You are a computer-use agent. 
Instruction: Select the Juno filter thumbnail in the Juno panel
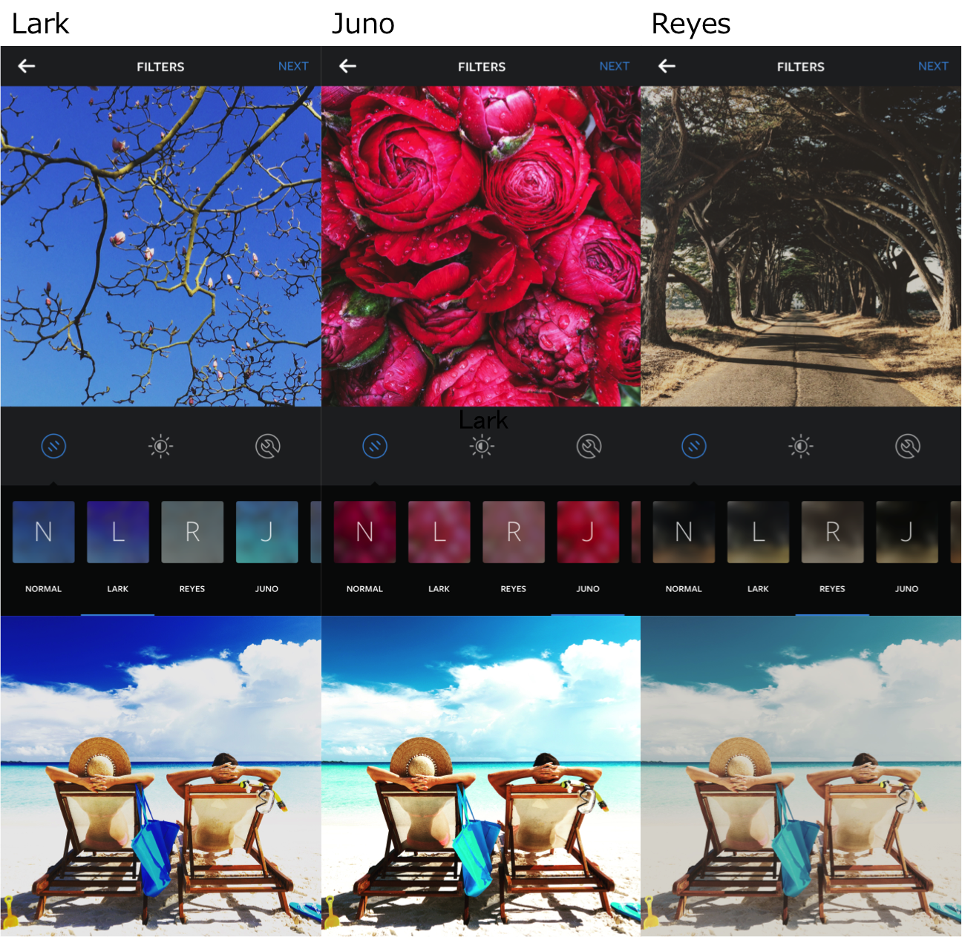(588, 532)
